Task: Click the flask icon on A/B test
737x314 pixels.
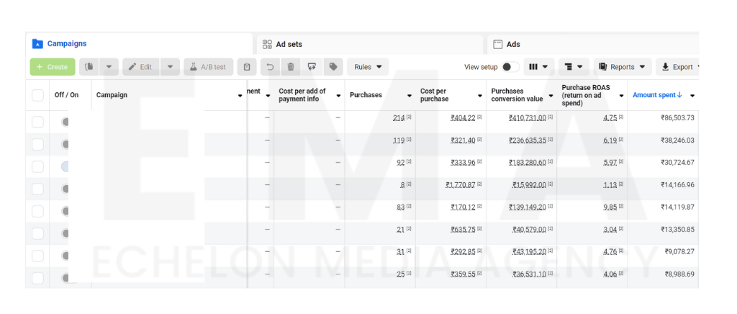Action: point(193,67)
